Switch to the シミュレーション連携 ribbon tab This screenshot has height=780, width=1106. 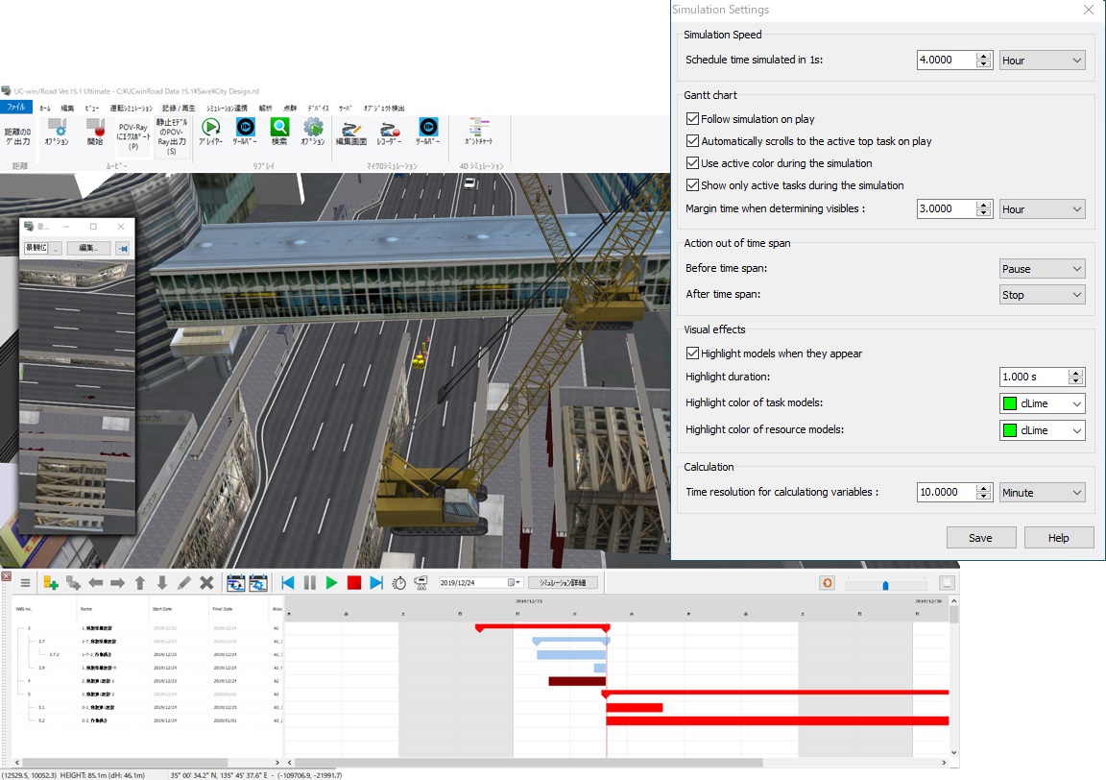point(227,108)
